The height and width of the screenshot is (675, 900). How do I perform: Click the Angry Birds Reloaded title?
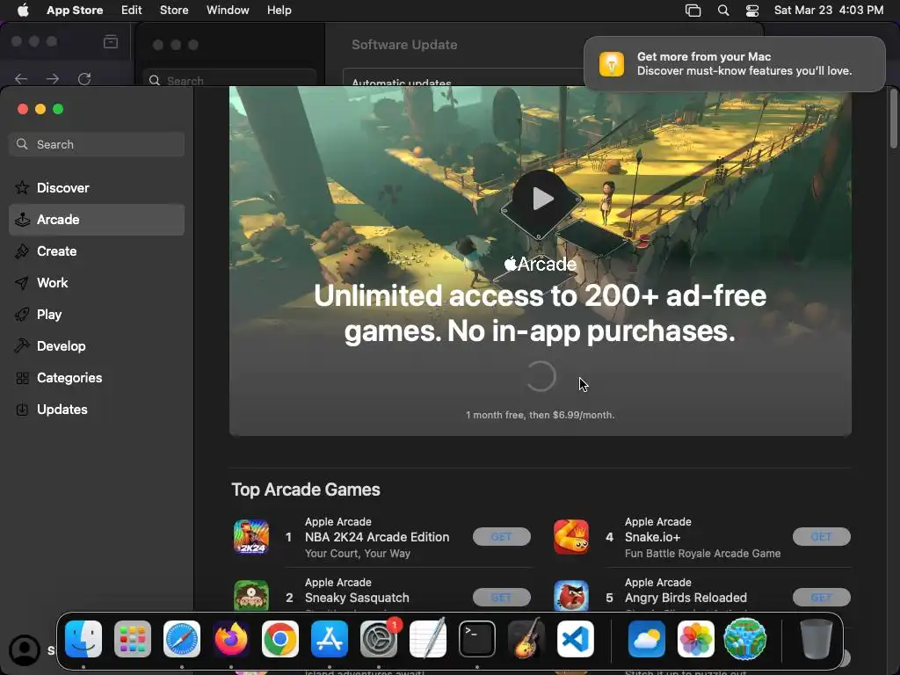[686, 598]
